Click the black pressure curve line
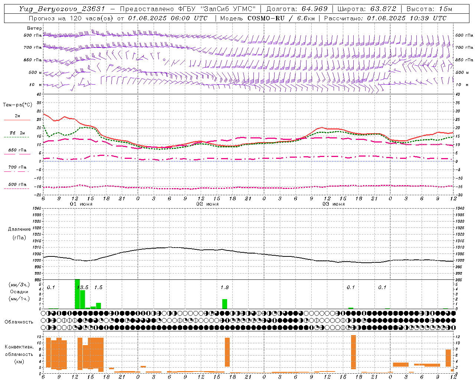475x380 pixels. pyautogui.click(x=248, y=253)
